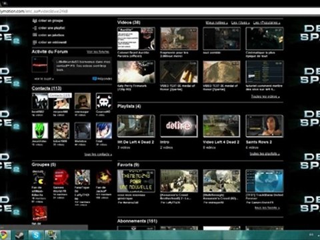Image resolution: width=320 pixels, height=240 pixels.
Task: Open Medal of Honor thumbnail showing sandy terrain
Action: coord(221,72)
